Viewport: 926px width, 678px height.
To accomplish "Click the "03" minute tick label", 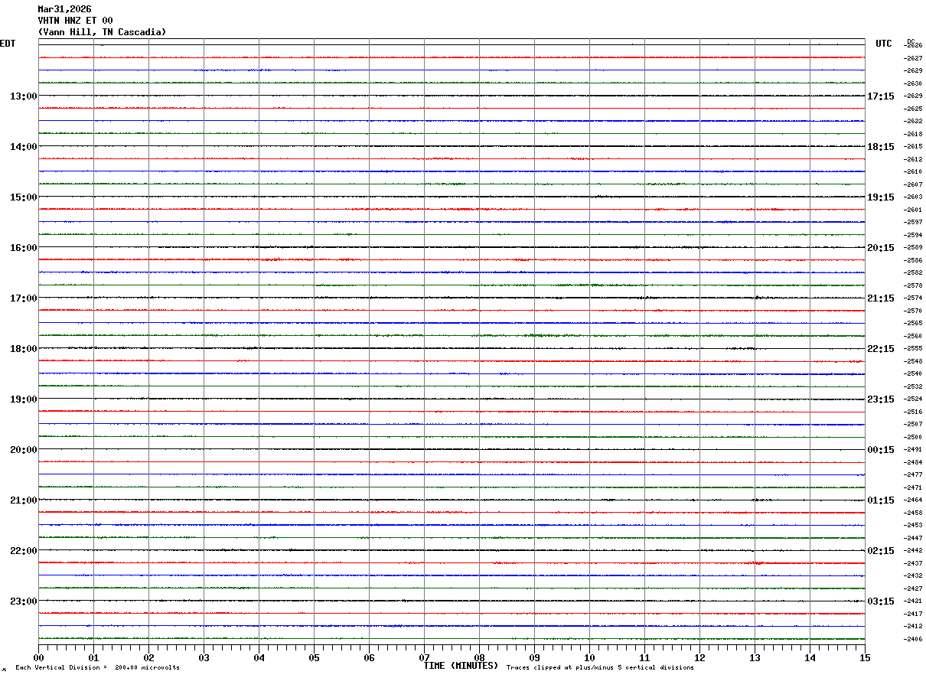I will pos(204,657).
